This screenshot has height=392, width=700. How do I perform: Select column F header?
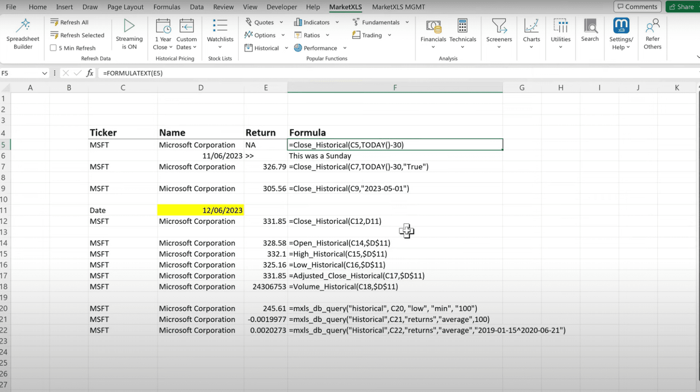pyautogui.click(x=395, y=88)
